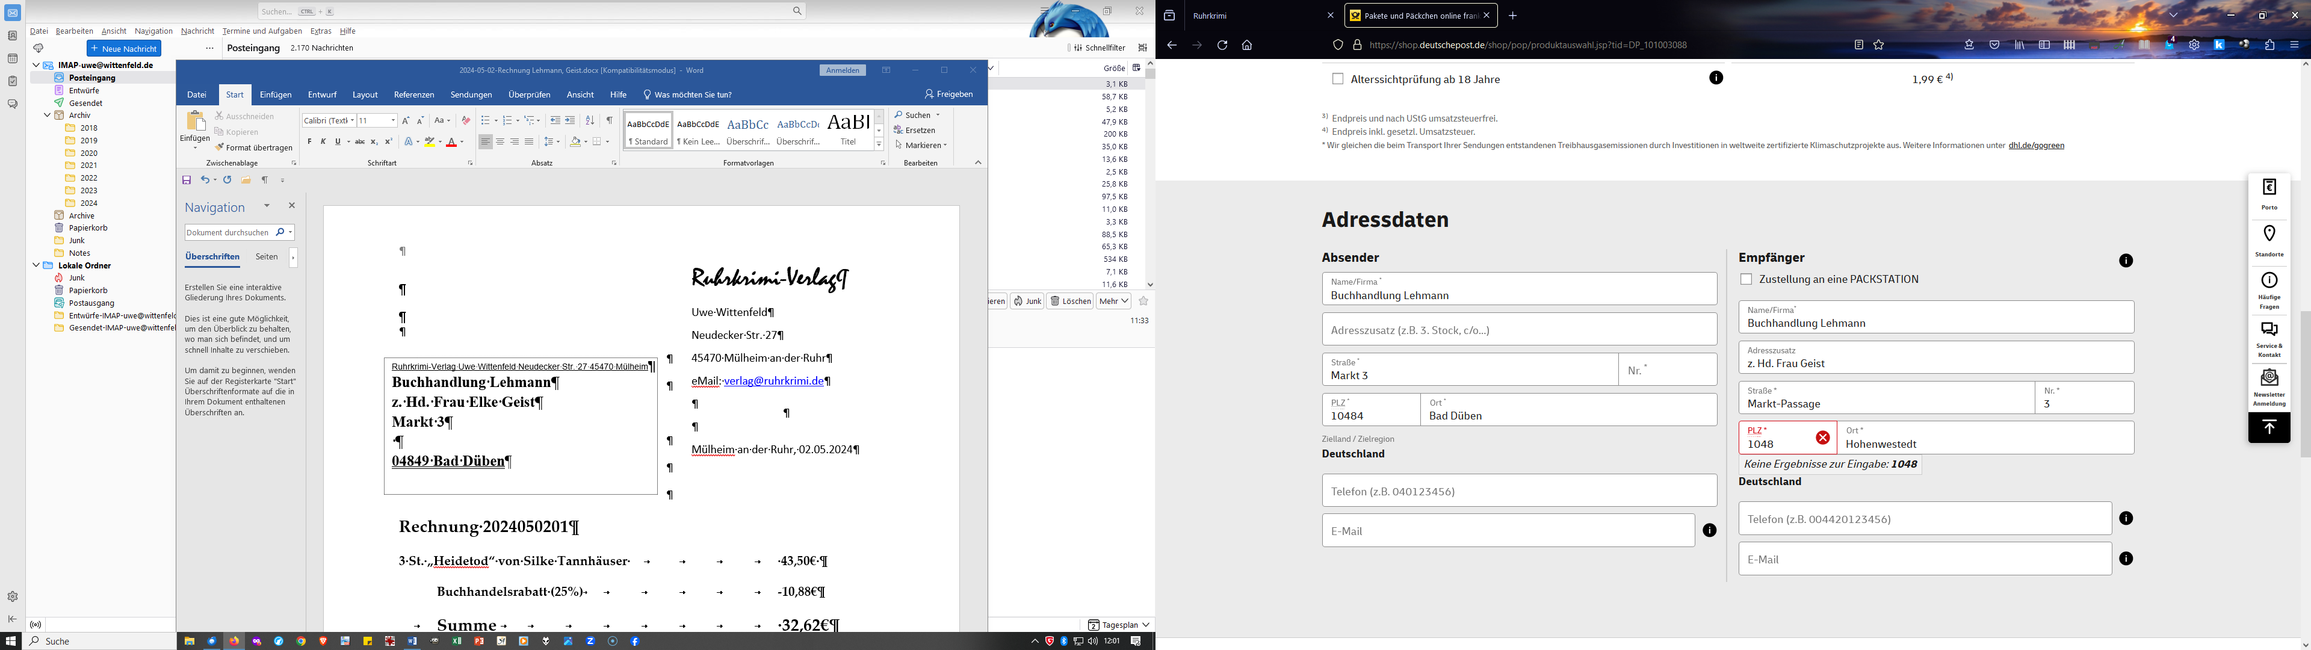The height and width of the screenshot is (650, 2311).
Task: Follow the dhl.de/gogreen link
Action: [2037, 146]
